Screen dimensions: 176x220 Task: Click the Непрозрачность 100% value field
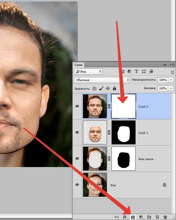click(163, 80)
